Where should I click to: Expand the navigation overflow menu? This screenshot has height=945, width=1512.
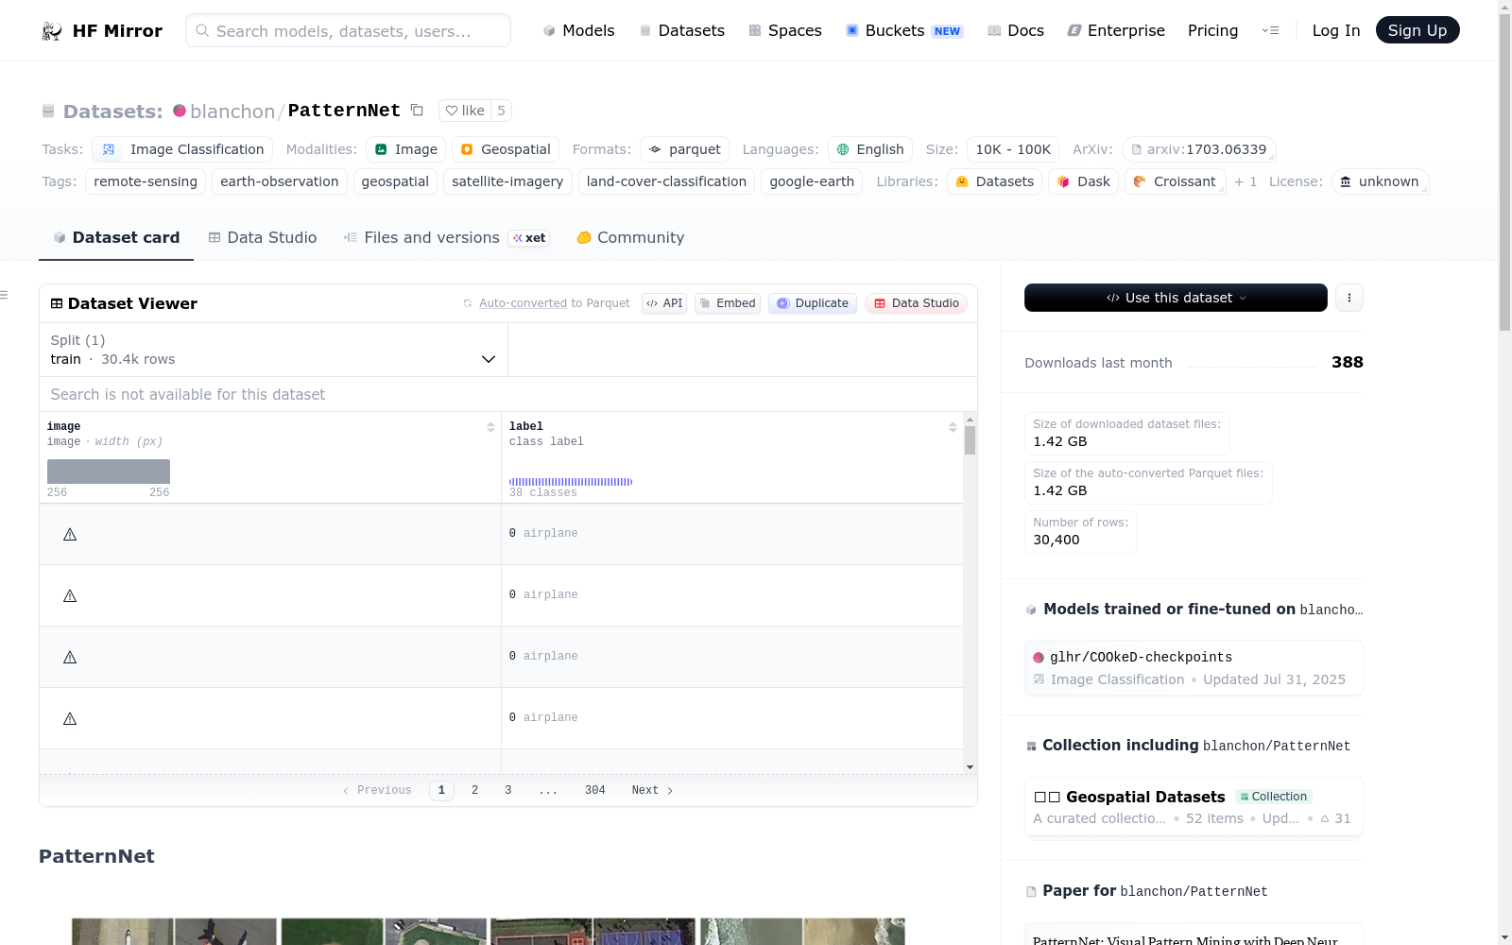(x=1270, y=30)
